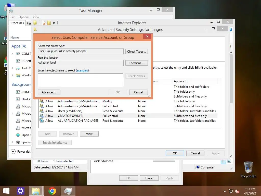
Task: Open the View menu in Task Manager
Action: pos(36,17)
